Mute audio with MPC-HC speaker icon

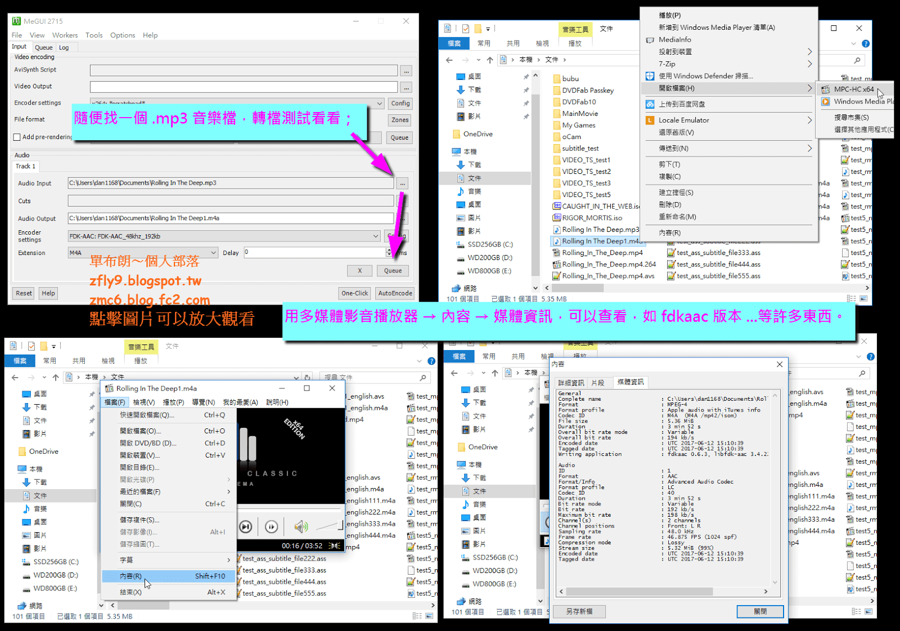[x=301, y=527]
